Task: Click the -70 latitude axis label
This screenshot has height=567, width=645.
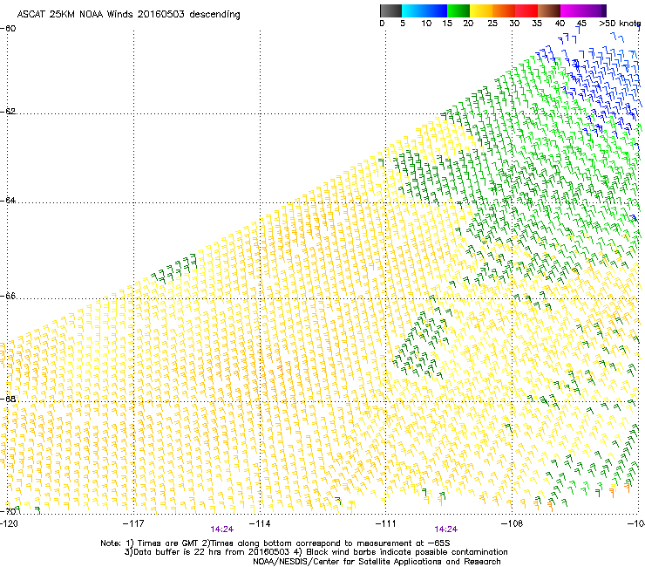Action: (x=8, y=511)
